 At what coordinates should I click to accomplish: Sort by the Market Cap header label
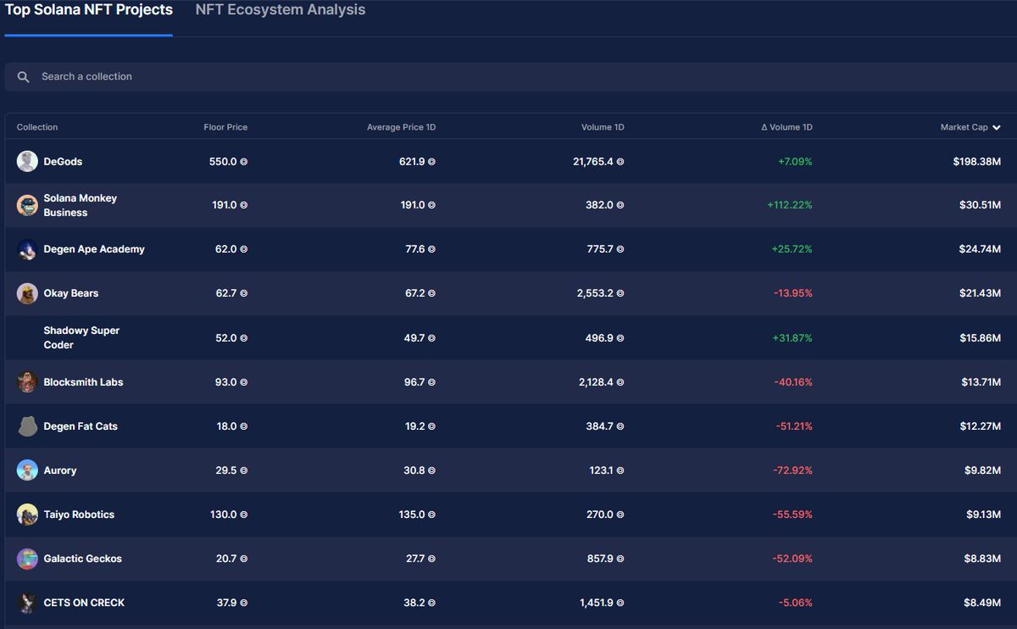(964, 127)
